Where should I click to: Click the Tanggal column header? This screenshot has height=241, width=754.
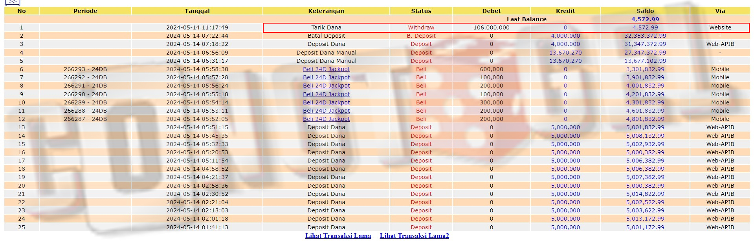(x=197, y=11)
